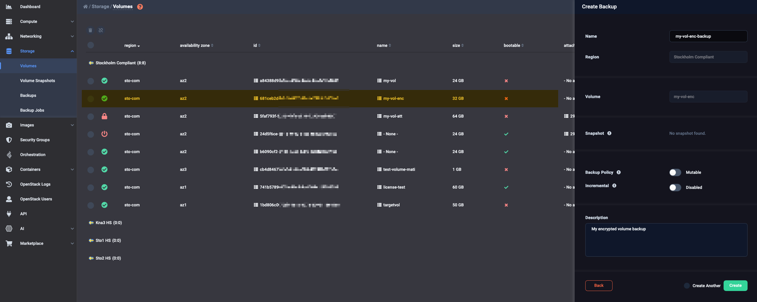Image resolution: width=757 pixels, height=302 pixels.
Task: Sort by region column header
Action: (x=132, y=45)
